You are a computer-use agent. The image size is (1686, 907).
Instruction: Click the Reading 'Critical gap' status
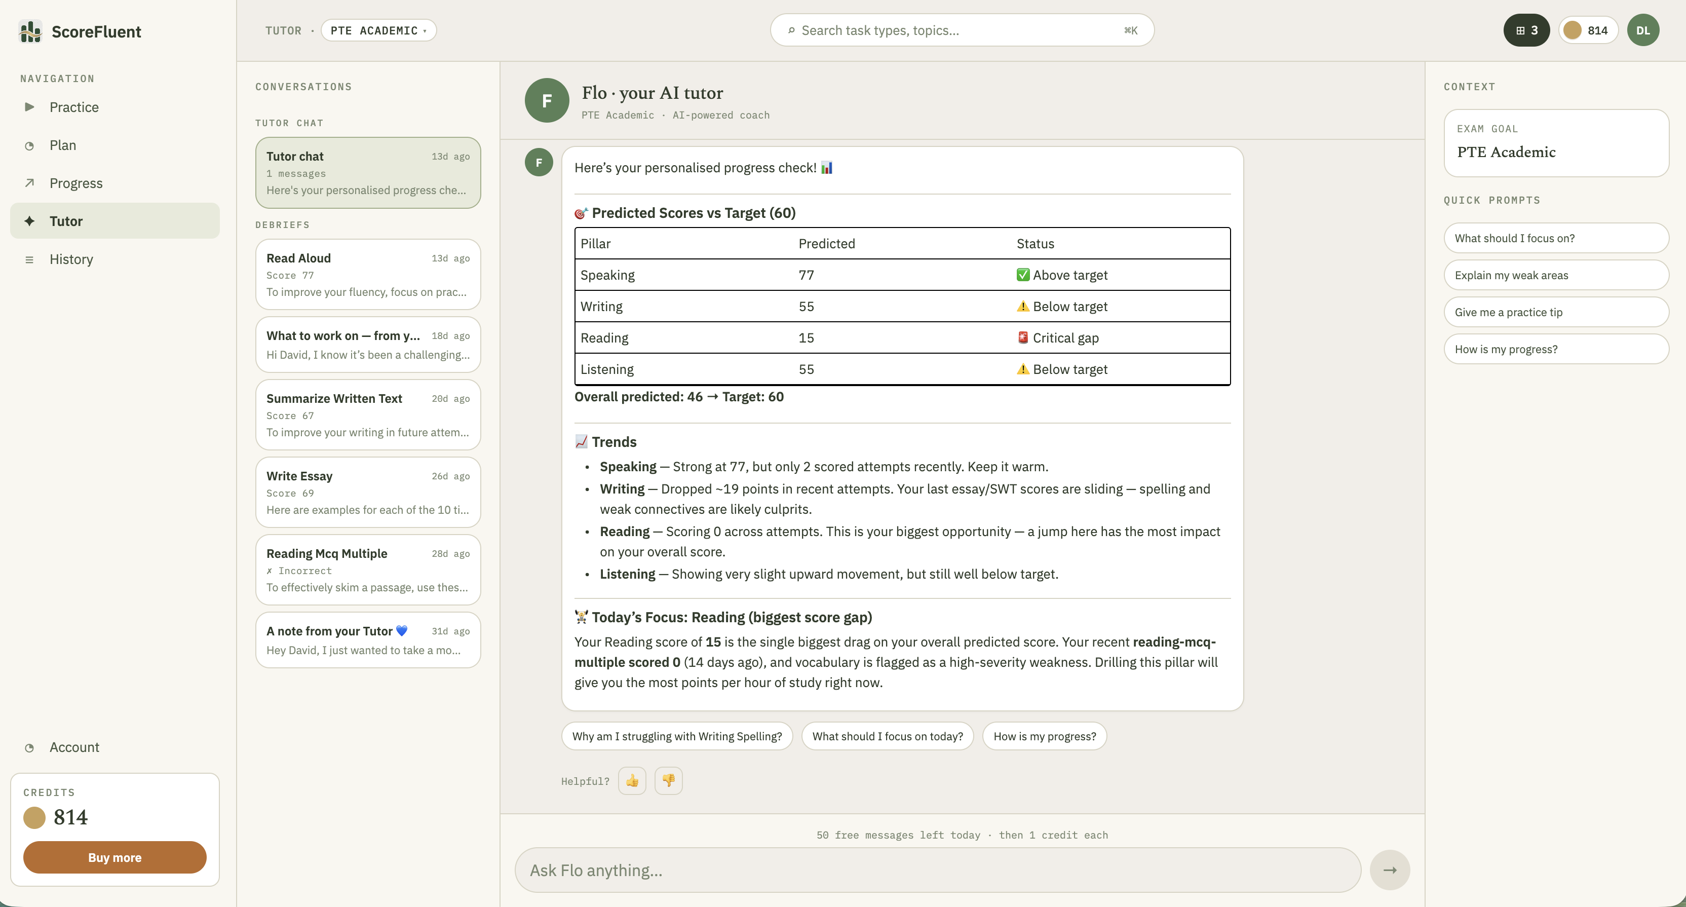(x=1058, y=337)
